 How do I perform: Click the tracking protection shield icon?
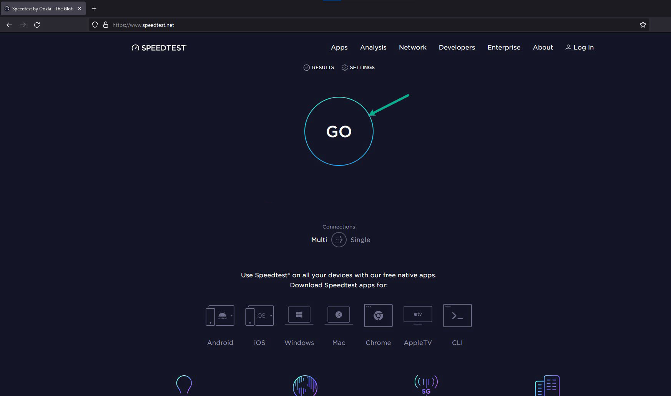click(95, 25)
